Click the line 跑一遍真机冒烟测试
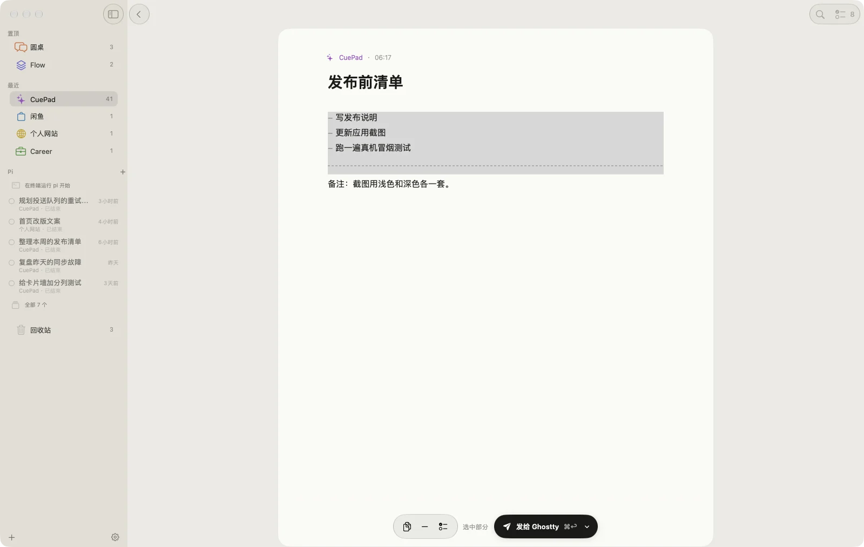This screenshot has width=864, height=547. click(373, 148)
